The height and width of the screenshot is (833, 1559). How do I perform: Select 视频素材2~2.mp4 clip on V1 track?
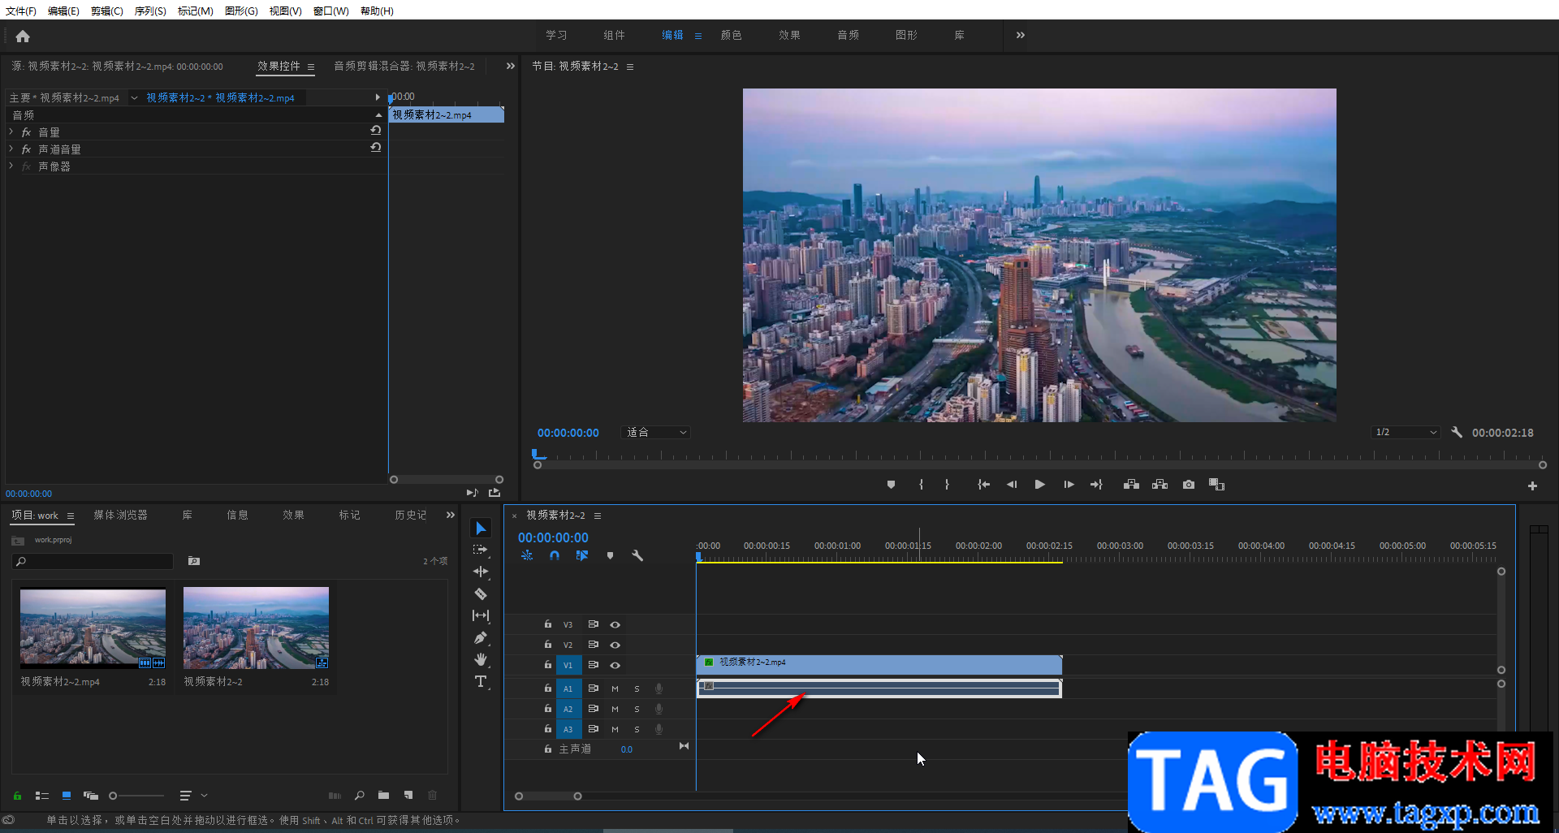pyautogui.click(x=879, y=665)
